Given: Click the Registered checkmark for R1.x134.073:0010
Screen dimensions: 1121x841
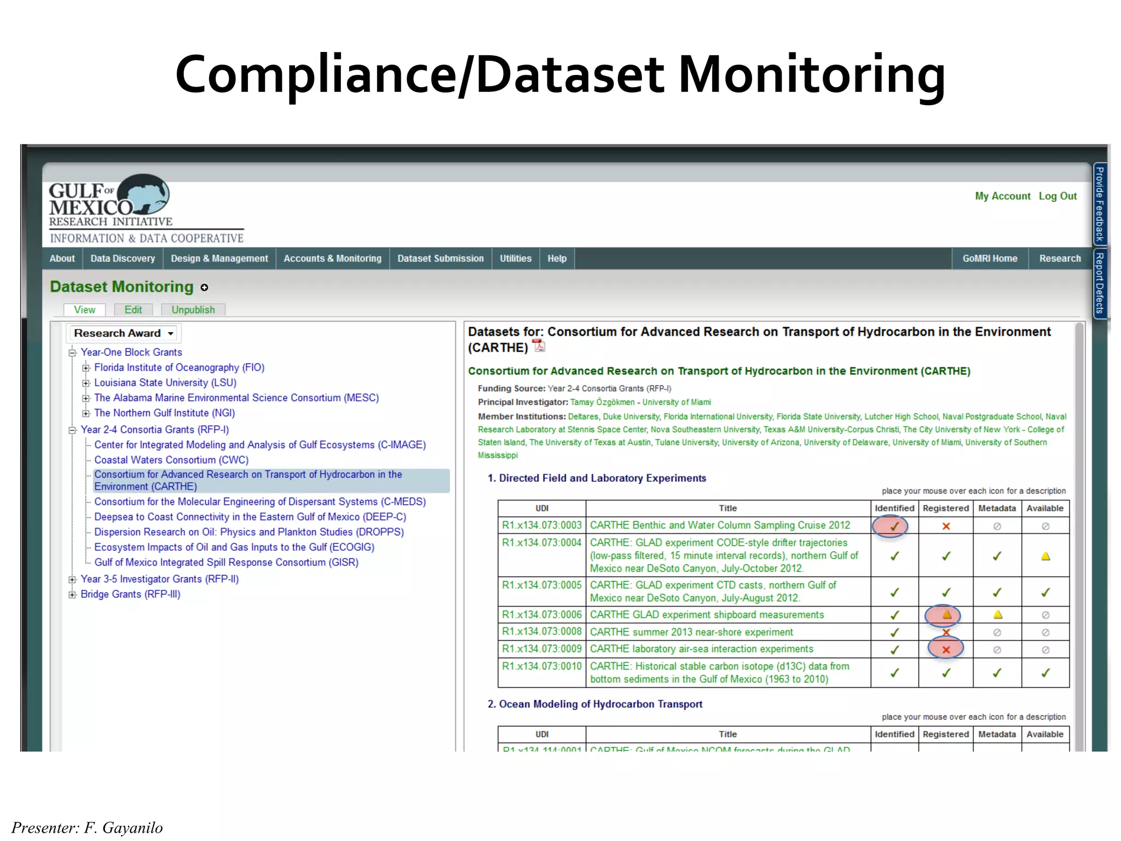Looking at the screenshot, I should pos(946,673).
